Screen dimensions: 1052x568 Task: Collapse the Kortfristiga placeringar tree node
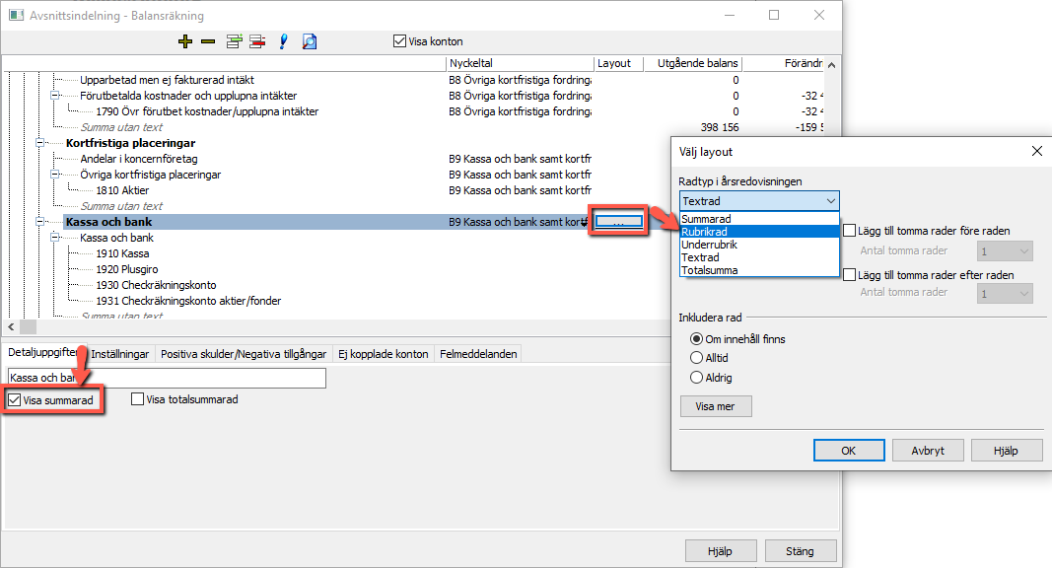[40, 143]
